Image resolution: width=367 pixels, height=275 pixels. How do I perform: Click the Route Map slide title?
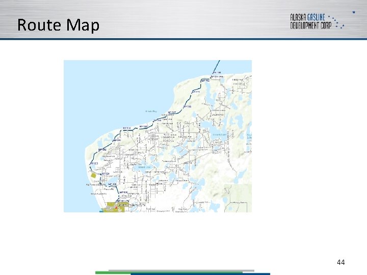pyautogui.click(x=59, y=25)
